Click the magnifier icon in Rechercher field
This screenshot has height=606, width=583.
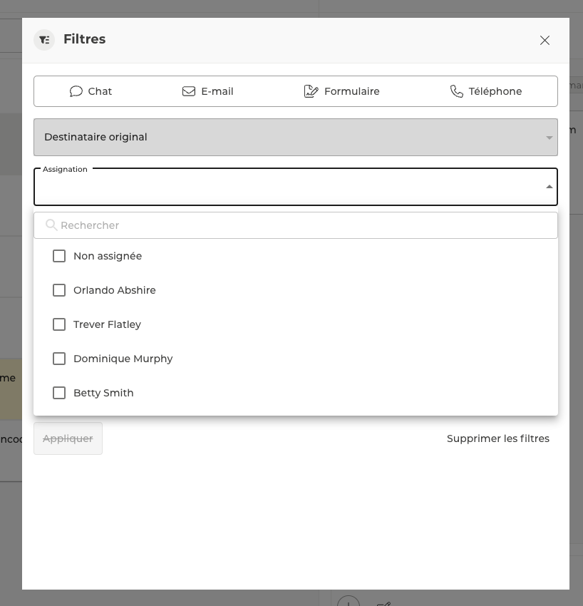tap(51, 225)
